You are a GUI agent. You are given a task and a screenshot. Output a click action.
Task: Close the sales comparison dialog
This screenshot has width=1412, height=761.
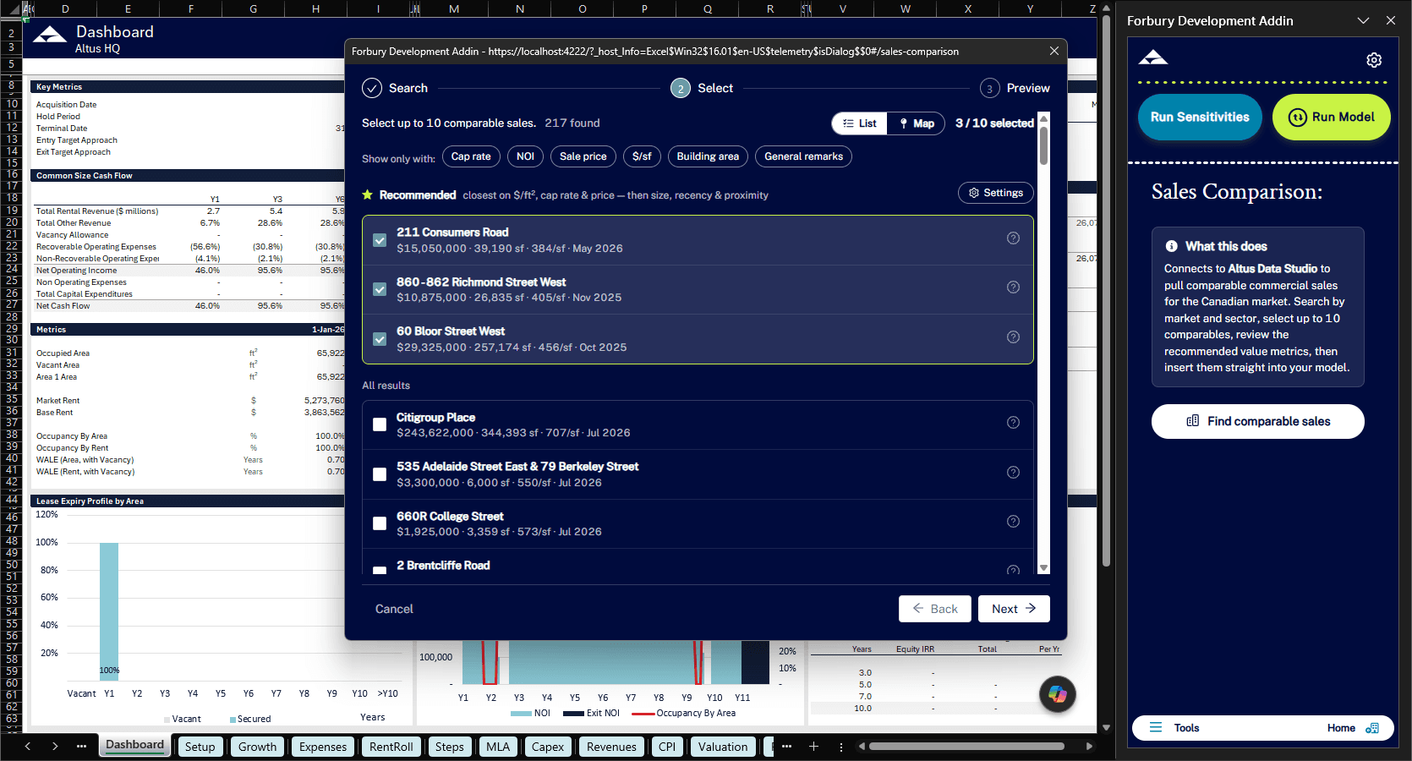(1054, 51)
